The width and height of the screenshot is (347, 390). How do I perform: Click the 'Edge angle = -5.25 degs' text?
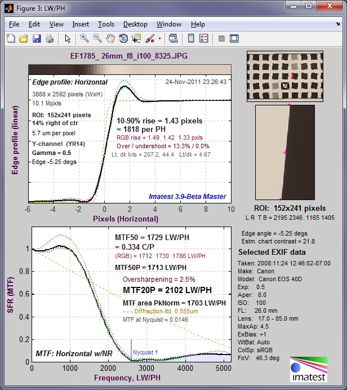pyautogui.click(x=274, y=233)
